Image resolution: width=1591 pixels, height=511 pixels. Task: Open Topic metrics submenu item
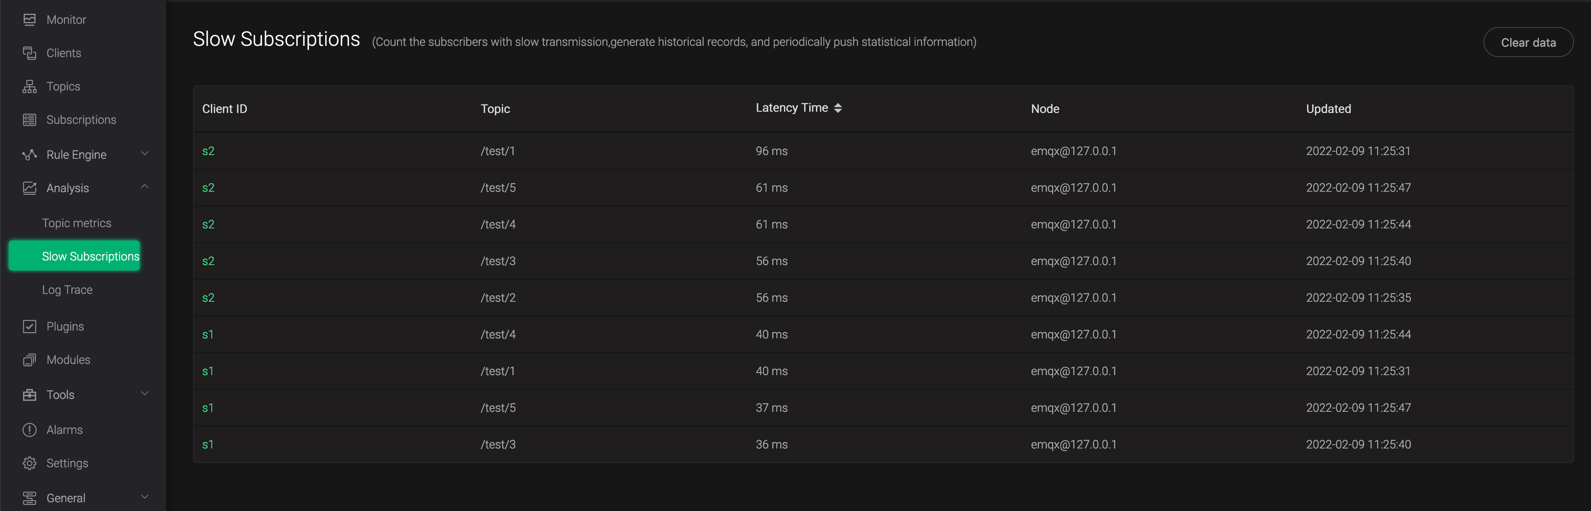tap(77, 223)
